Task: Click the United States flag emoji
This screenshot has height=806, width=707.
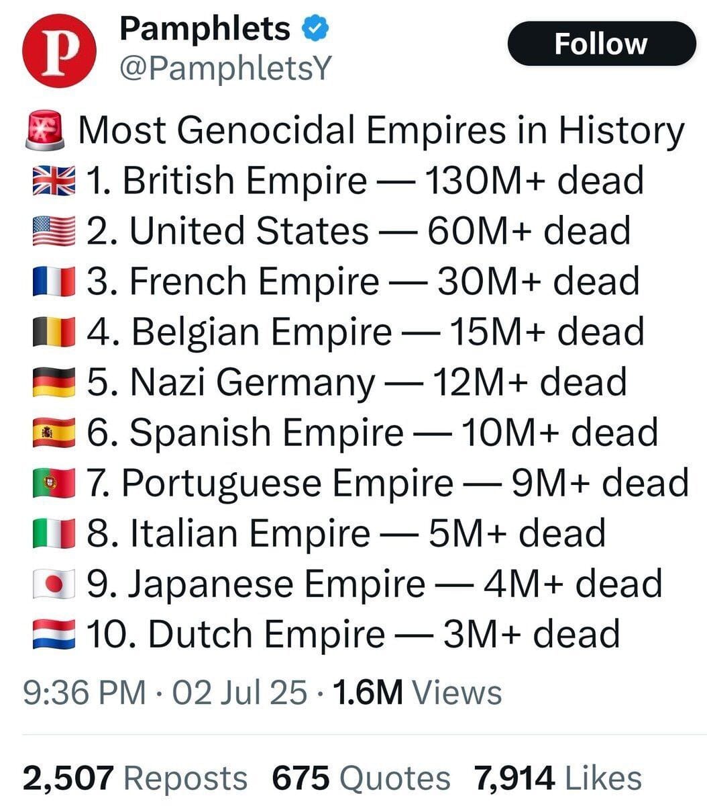Action: point(54,232)
